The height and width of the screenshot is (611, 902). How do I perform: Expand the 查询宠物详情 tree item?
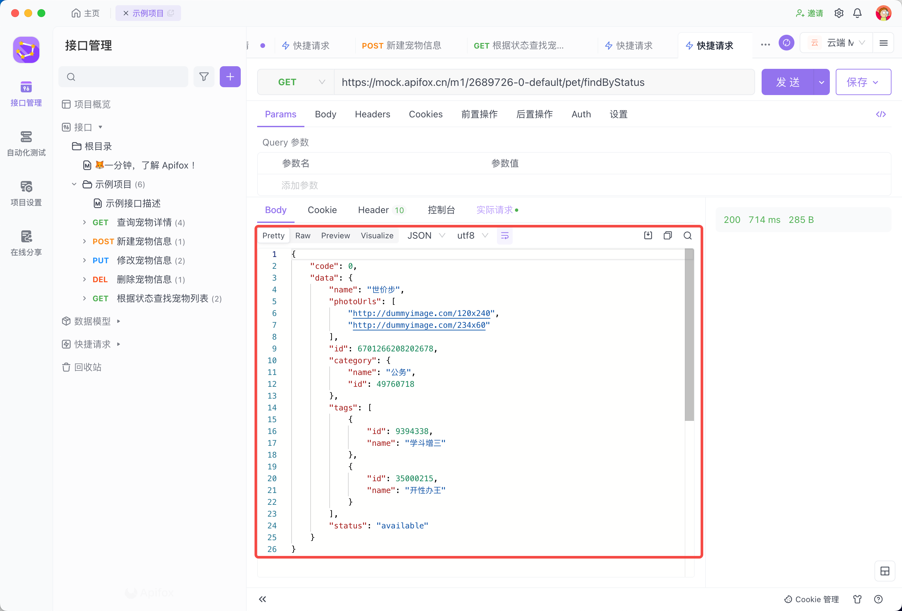click(84, 222)
